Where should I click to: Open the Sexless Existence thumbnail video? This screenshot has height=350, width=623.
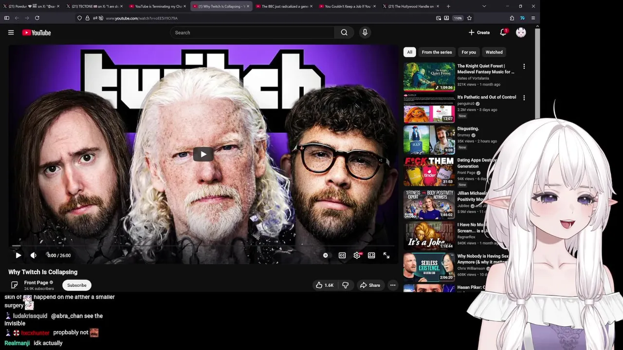429,267
